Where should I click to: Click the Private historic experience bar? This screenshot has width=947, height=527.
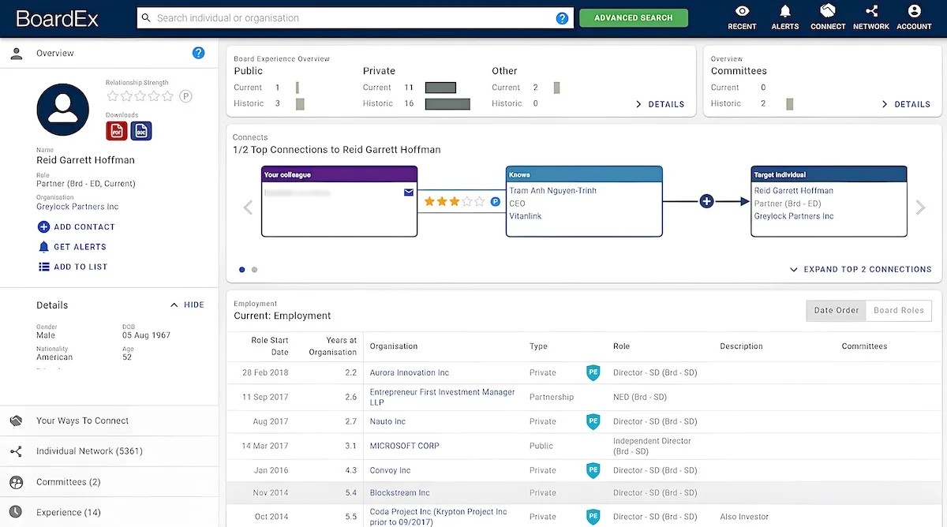coord(447,103)
